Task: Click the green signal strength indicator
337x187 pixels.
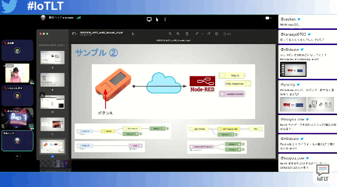Action: [79, 18]
